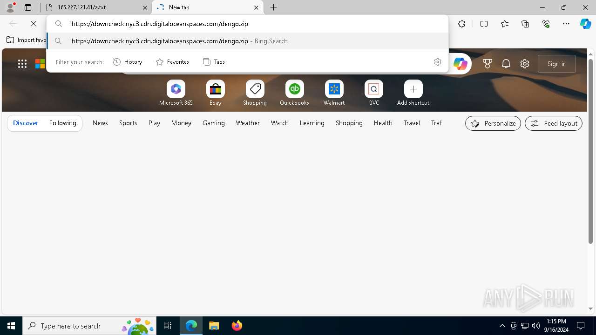Open the Learning category
596x335 pixels.
(312, 123)
